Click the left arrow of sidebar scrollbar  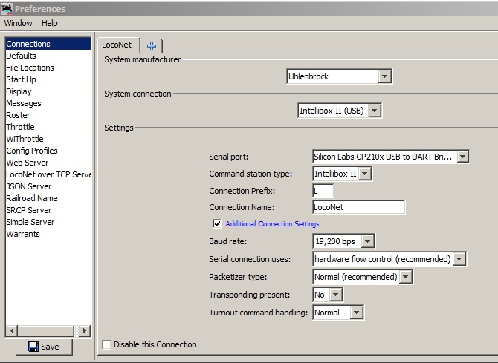pyautogui.click(x=12, y=331)
